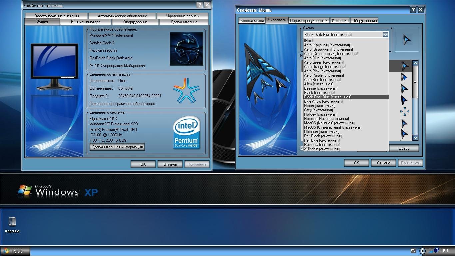Pick MacOS (Стандартная) scheme entry
Screen dimensions: 455x256
(346, 127)
